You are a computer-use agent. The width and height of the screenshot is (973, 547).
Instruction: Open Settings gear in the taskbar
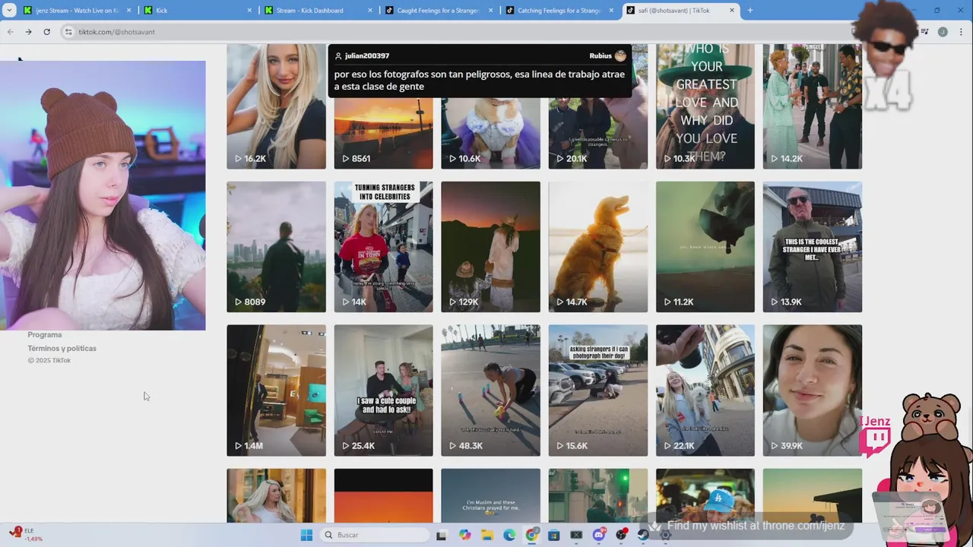coord(665,535)
